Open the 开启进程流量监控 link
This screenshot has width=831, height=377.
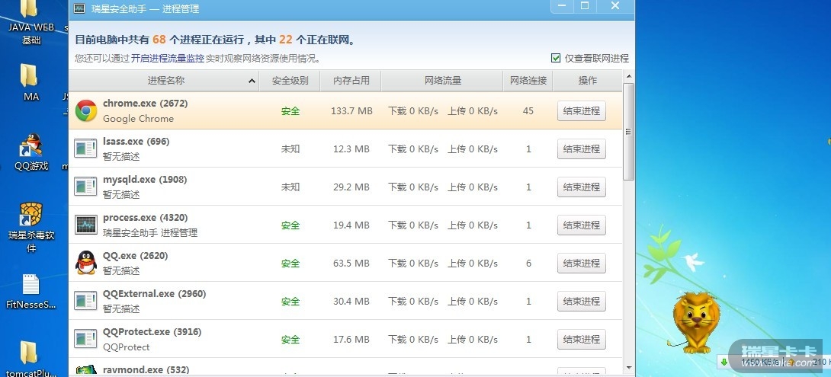coord(167,59)
